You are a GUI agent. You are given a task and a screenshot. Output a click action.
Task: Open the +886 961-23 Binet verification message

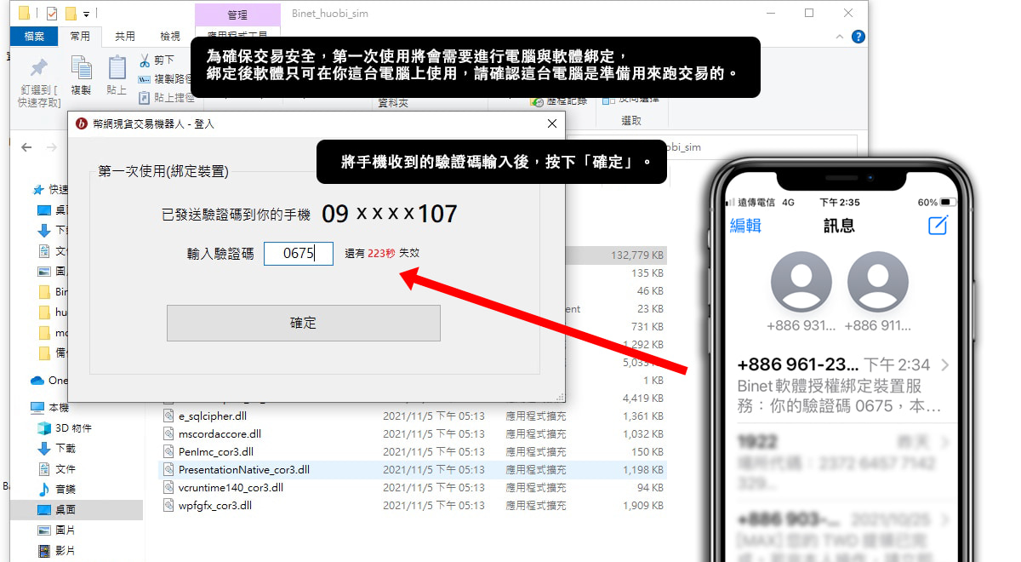(842, 386)
